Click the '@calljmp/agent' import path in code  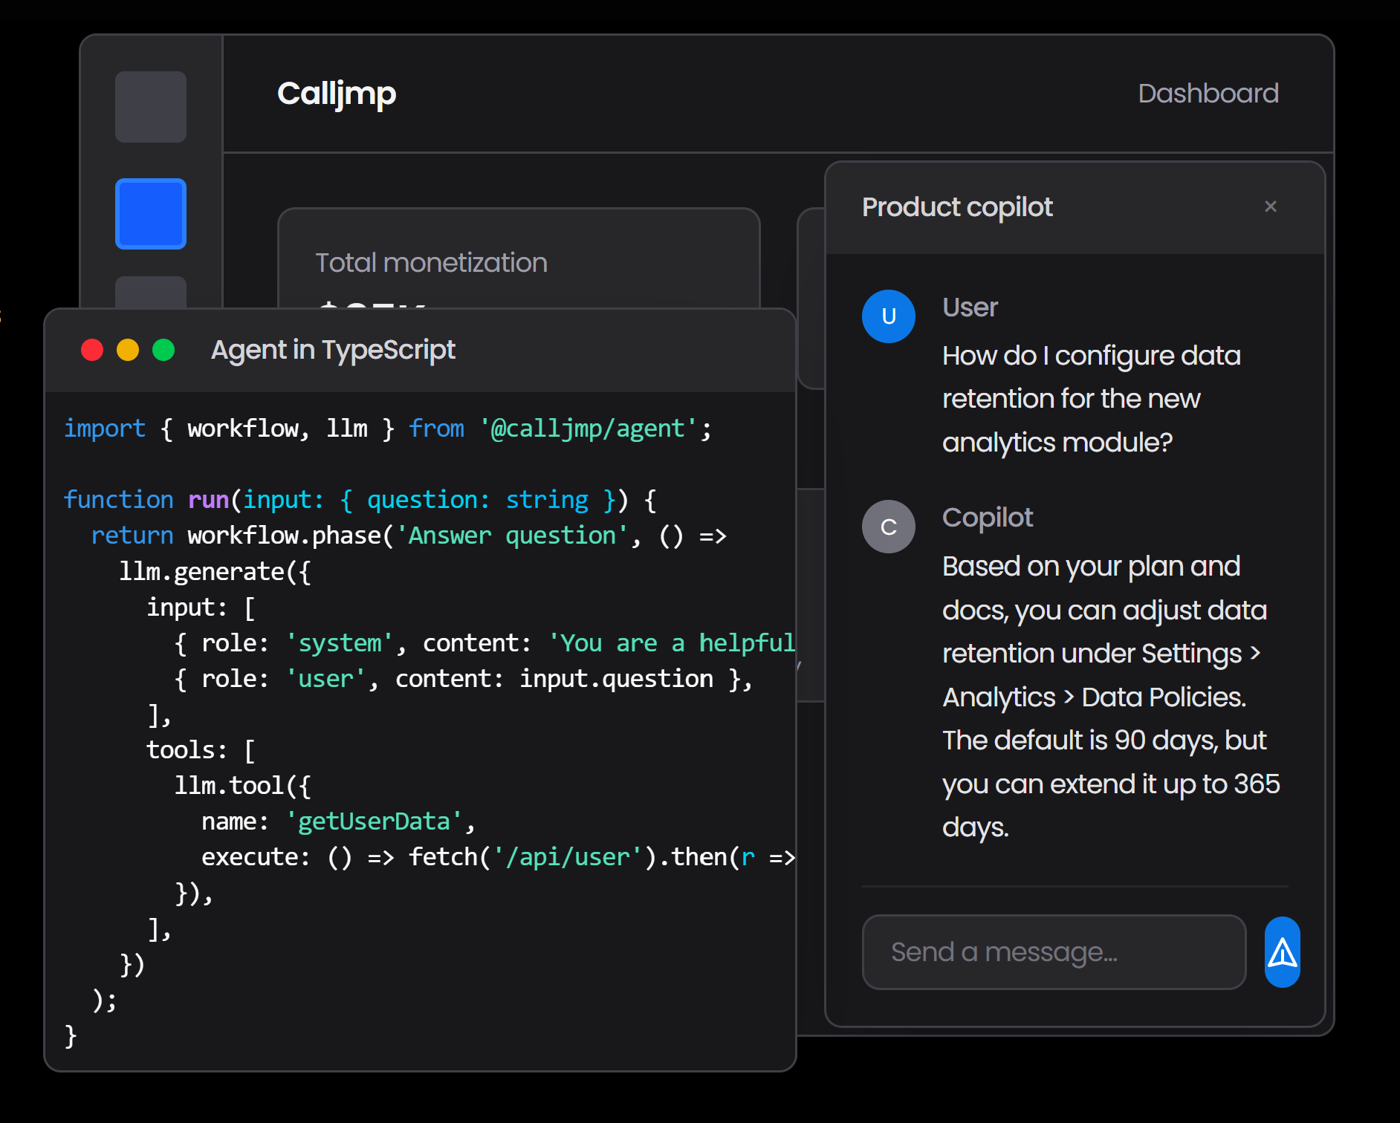587,428
